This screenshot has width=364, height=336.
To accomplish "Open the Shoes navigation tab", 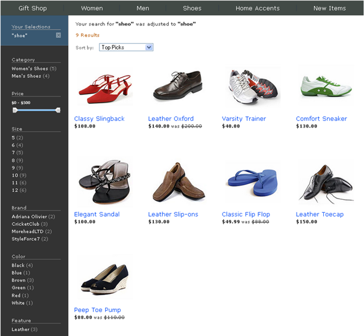I will pos(192,8).
